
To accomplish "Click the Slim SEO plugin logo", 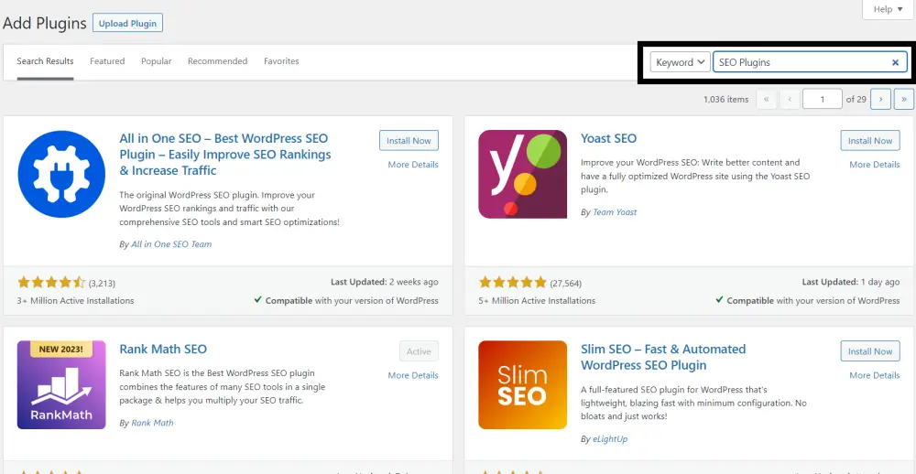I will (522, 384).
